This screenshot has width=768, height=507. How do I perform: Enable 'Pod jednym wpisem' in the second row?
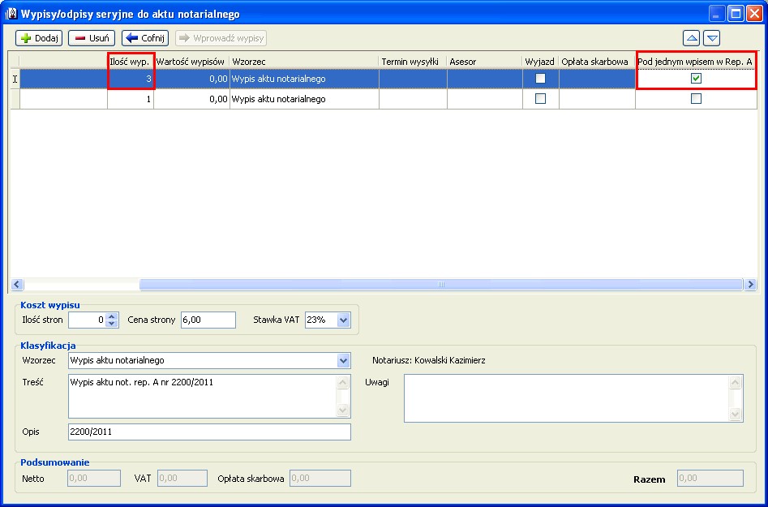click(696, 99)
